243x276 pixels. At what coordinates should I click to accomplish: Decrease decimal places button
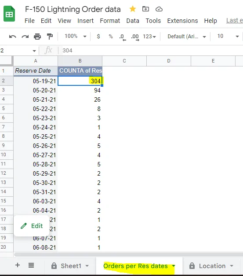coord(122,37)
